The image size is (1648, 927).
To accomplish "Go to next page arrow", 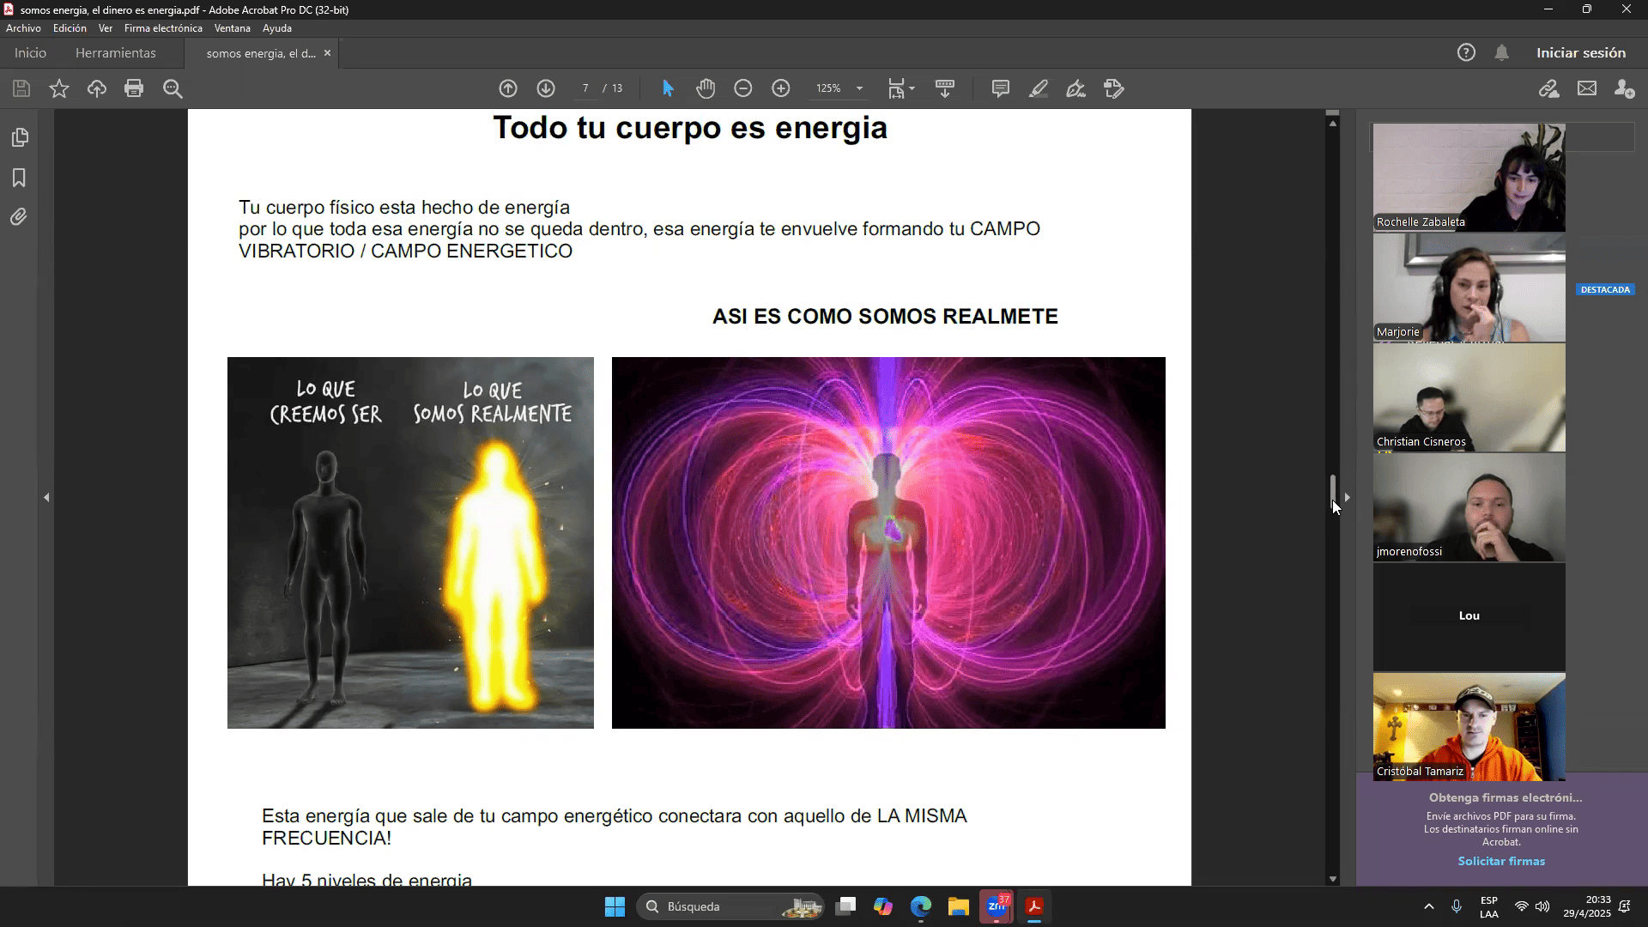I will coord(546,88).
